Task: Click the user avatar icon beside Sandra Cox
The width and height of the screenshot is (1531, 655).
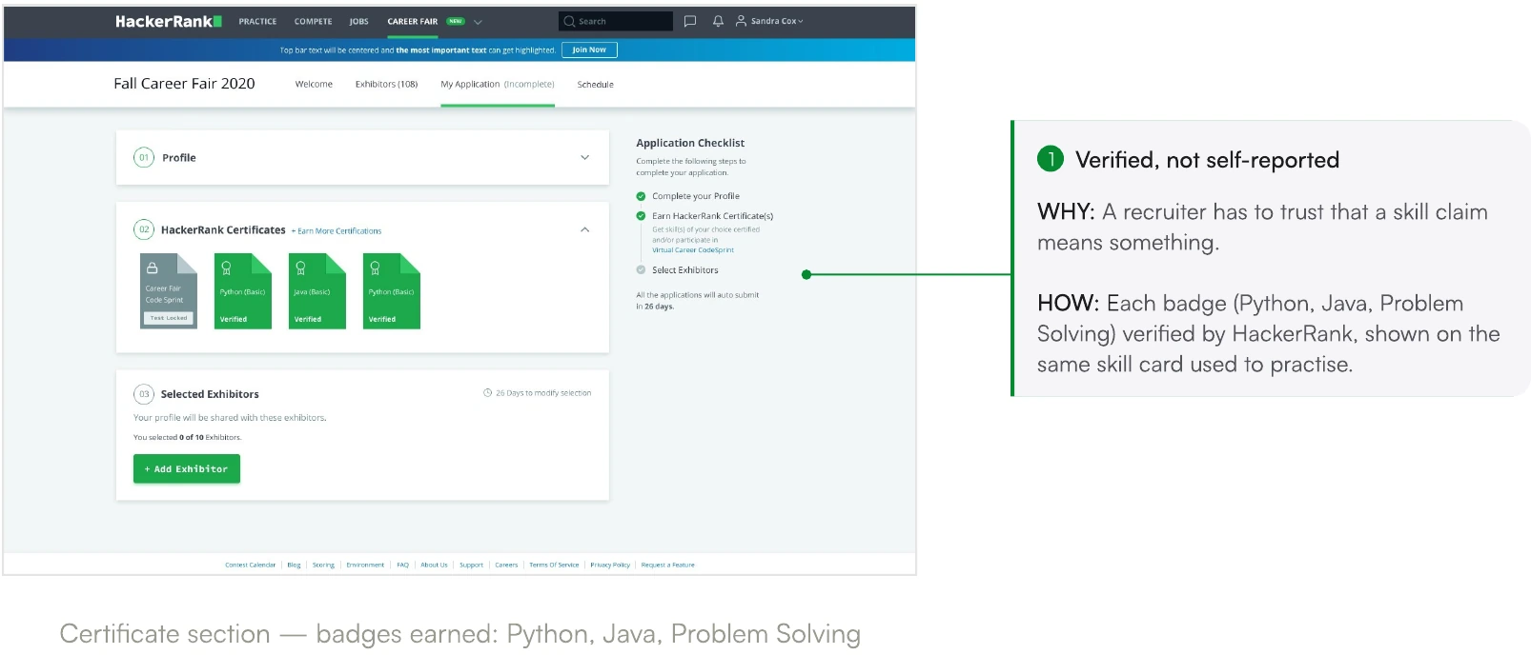Action: 741,21
